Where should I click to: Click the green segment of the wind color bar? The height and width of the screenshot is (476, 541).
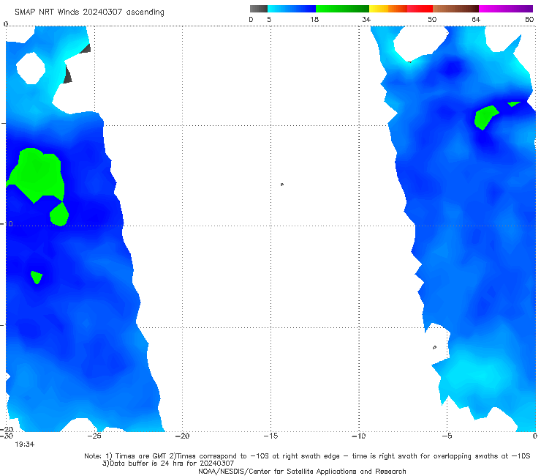[342, 9]
